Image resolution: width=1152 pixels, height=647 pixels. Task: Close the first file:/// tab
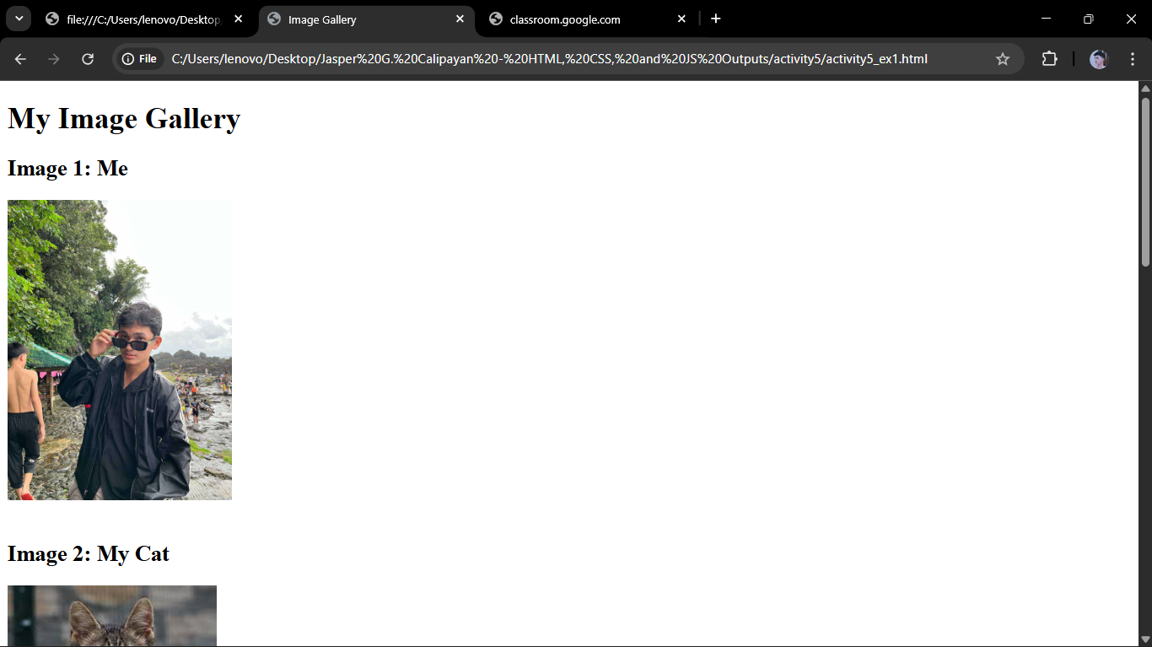[239, 19]
